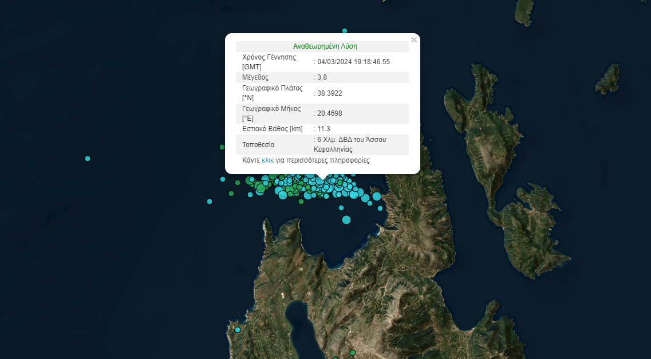Click the origin time 04/03/2024 19:18:46.55
This screenshot has height=359, width=651.
[x=353, y=62]
